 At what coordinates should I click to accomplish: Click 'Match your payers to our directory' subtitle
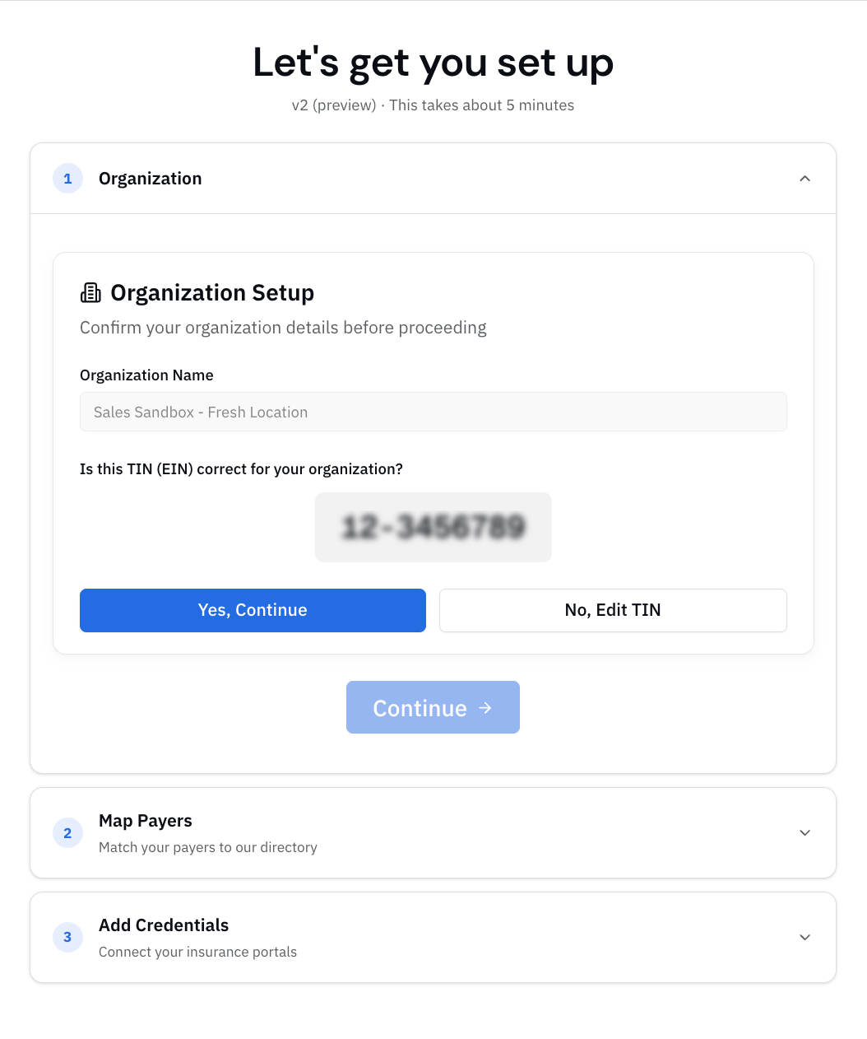[x=208, y=847]
